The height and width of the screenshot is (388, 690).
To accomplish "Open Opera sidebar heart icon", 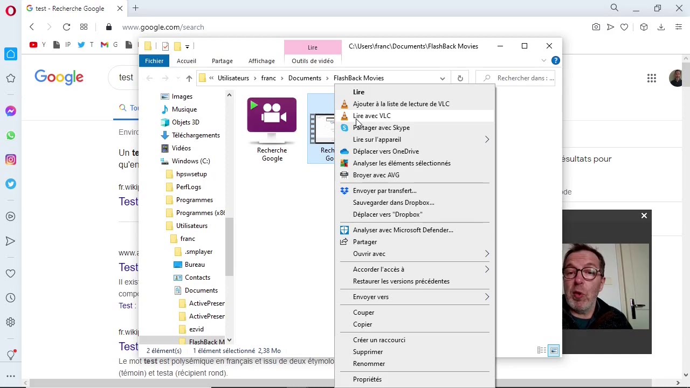I will [x=11, y=274].
